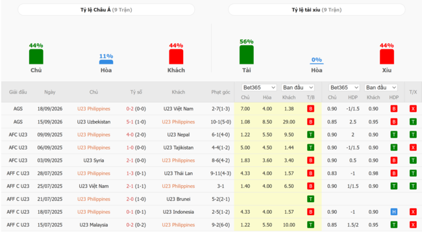Image resolution: width=422 pixels, height=234 pixels.
Task: Click green T T/X badge in Syria row
Action: click(413, 161)
